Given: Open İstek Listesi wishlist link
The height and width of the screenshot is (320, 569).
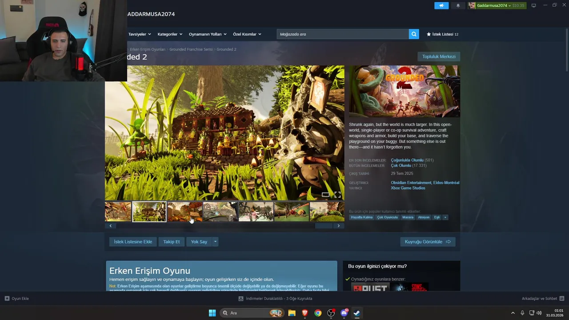Looking at the screenshot, I should tap(442, 34).
